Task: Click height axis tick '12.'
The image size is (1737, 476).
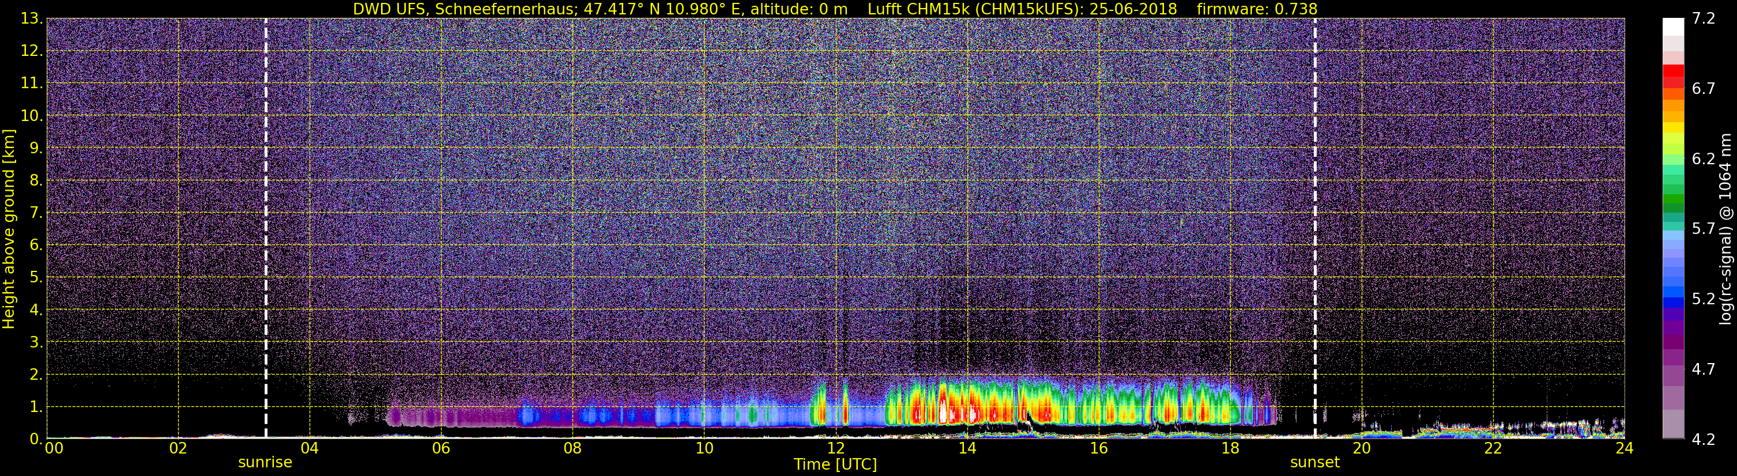Action: 32,51
